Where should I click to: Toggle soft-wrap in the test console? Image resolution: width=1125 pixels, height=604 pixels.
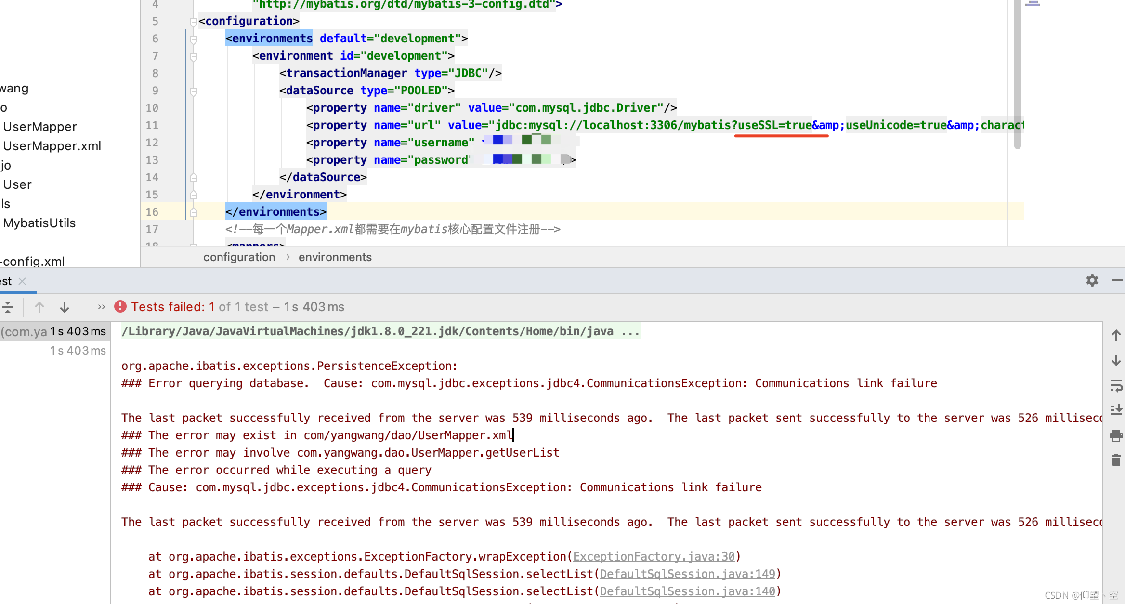point(1117,386)
